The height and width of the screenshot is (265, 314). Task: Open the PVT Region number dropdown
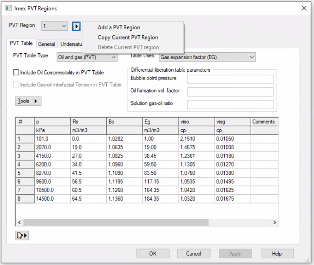tap(55, 26)
